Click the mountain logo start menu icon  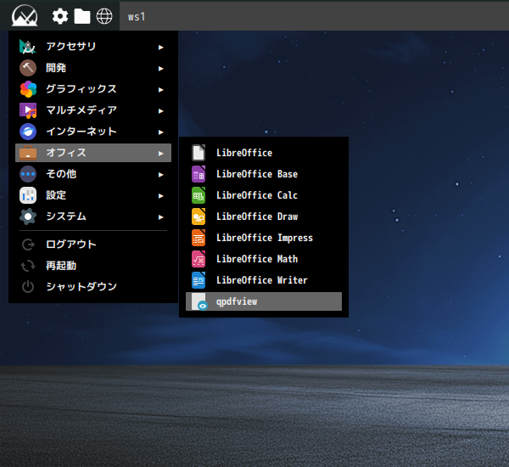pyautogui.click(x=25, y=15)
